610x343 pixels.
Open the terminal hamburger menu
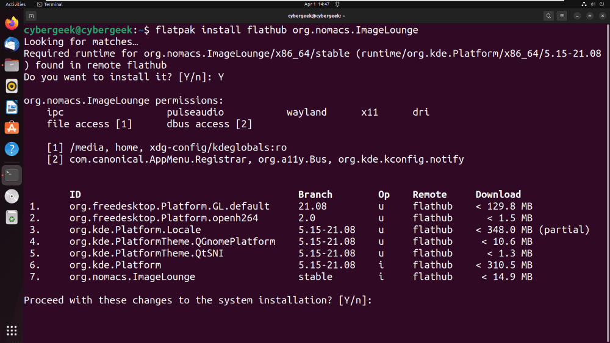[562, 16]
